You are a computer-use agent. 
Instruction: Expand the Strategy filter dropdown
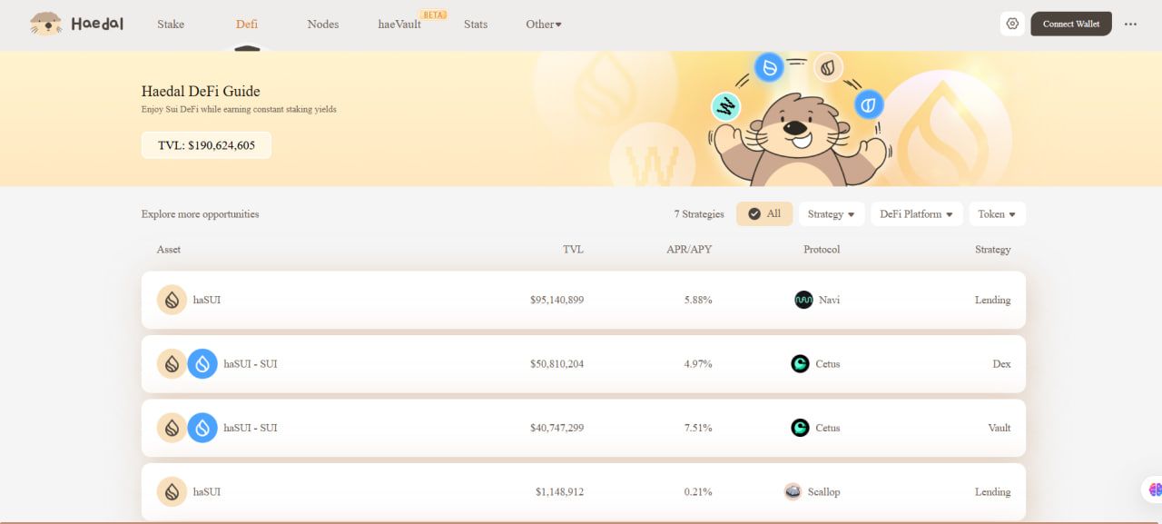[x=831, y=214]
